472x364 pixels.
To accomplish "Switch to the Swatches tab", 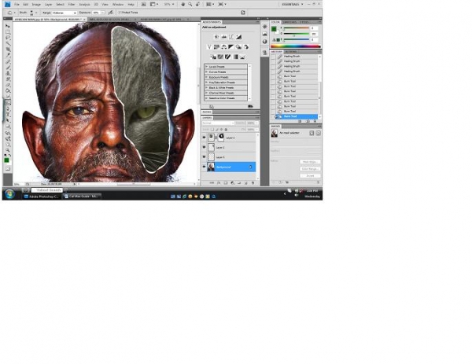I will [289, 22].
